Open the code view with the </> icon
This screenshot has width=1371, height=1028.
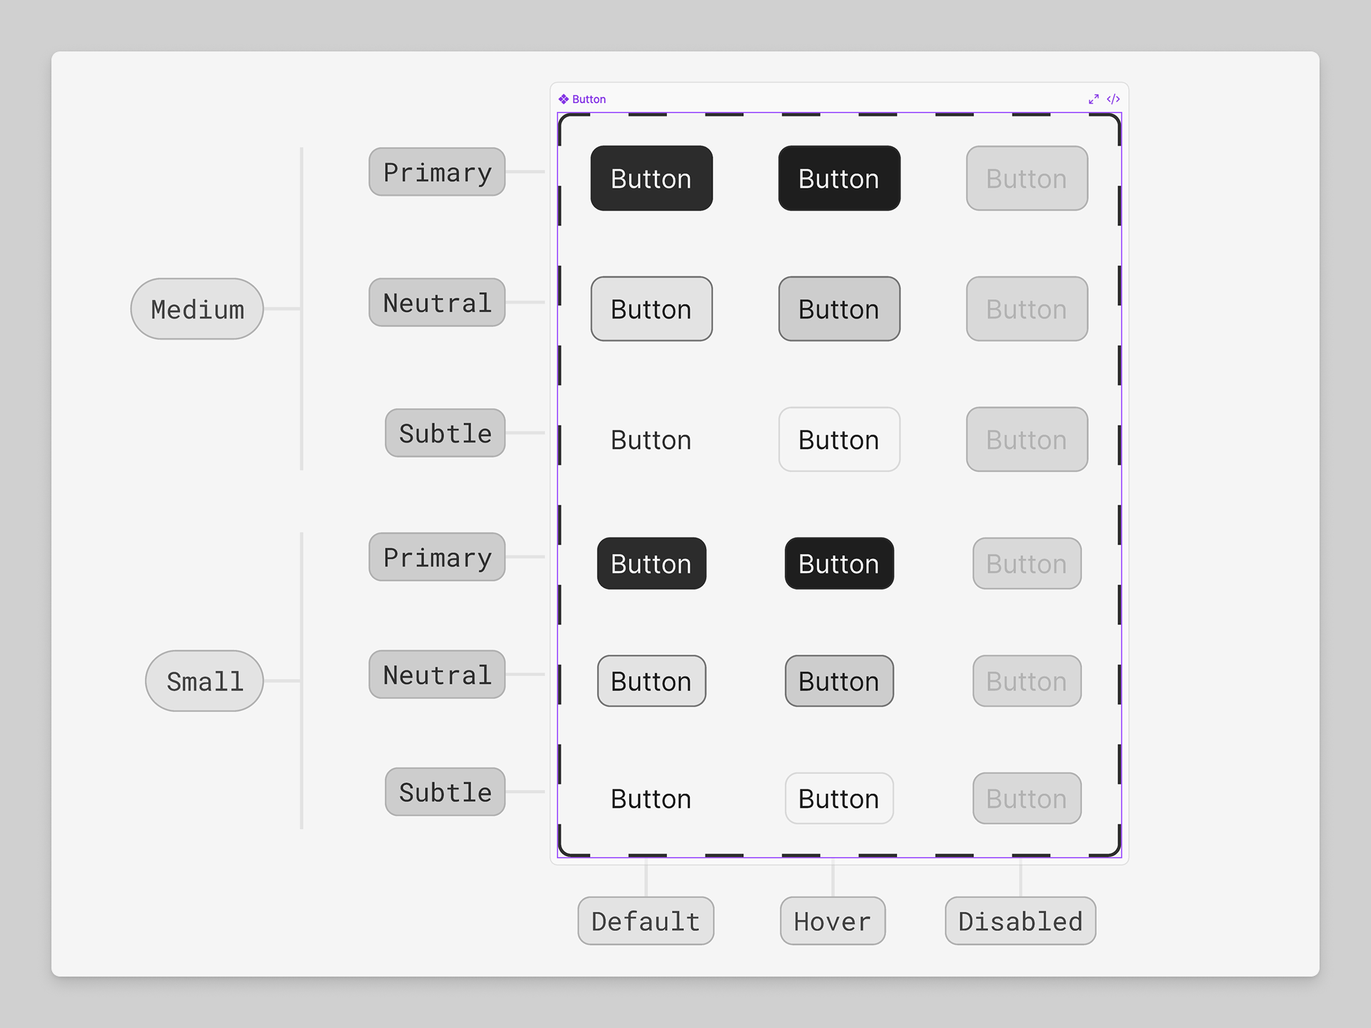(x=1113, y=99)
